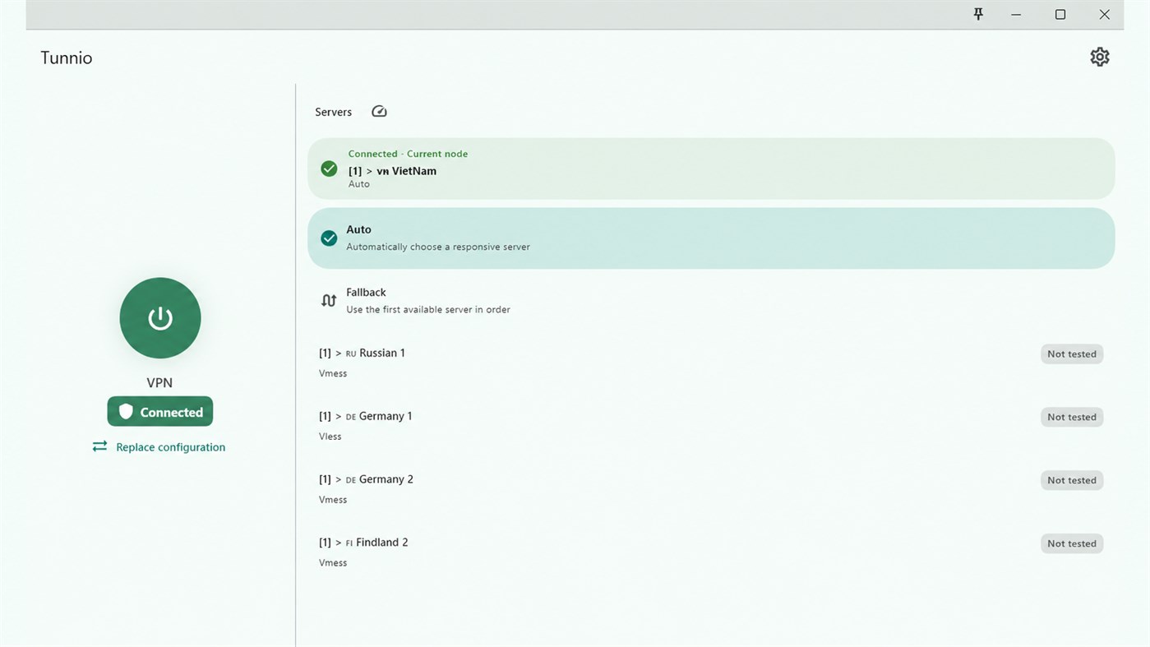Close the Tunnio window
The width and height of the screenshot is (1150, 647).
(x=1105, y=14)
